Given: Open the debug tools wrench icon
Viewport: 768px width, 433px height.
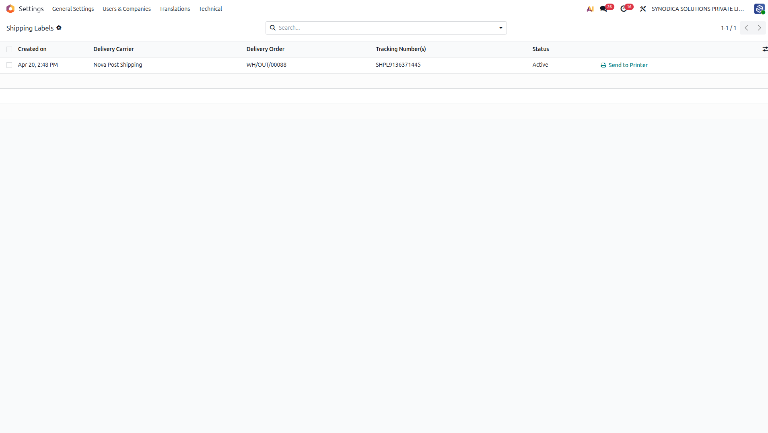Looking at the screenshot, I should point(643,9).
